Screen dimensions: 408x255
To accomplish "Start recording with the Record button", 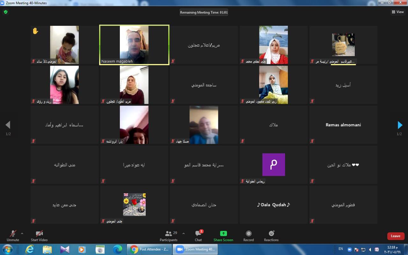I will (249, 236).
